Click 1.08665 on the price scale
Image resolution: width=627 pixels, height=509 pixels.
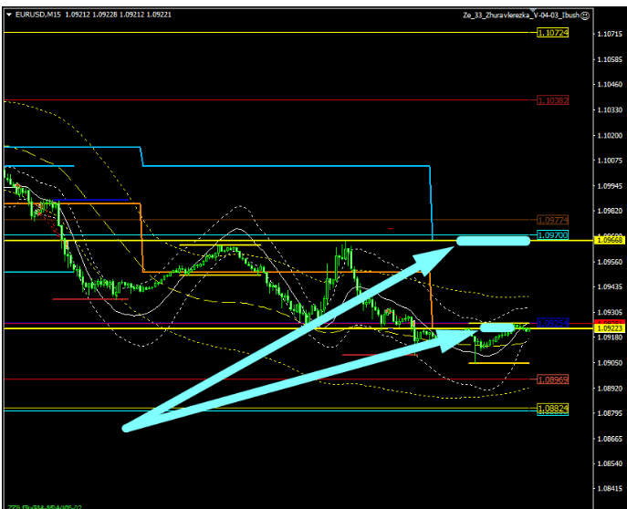coord(610,439)
